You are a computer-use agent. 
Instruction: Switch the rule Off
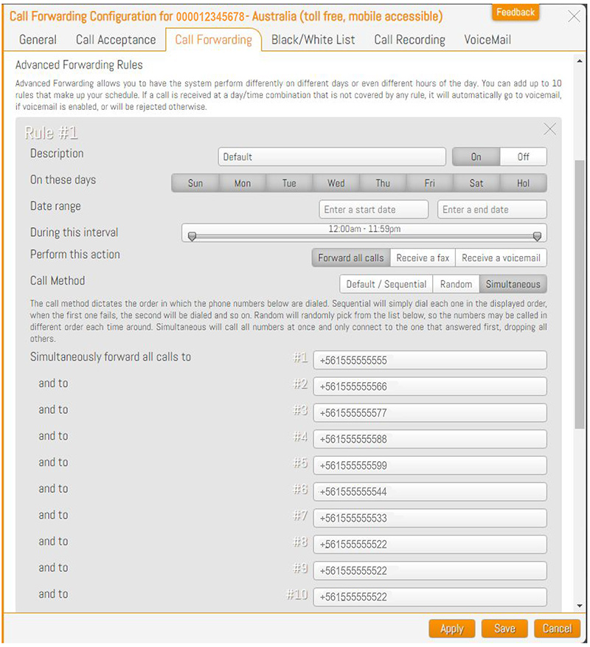pyautogui.click(x=523, y=157)
